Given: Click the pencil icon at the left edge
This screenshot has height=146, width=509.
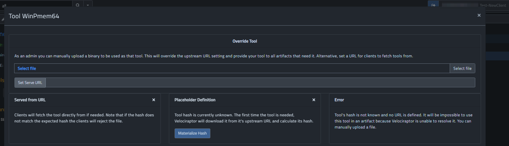Looking at the screenshot, I should click(x=3, y=20).
